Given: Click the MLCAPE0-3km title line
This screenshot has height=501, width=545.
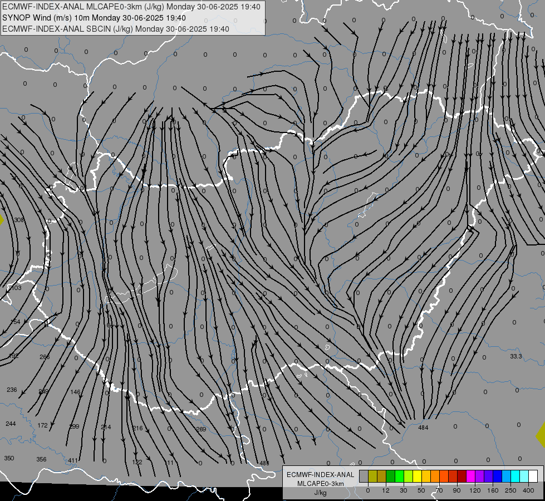Looking at the screenshot, I should tap(131, 7).
